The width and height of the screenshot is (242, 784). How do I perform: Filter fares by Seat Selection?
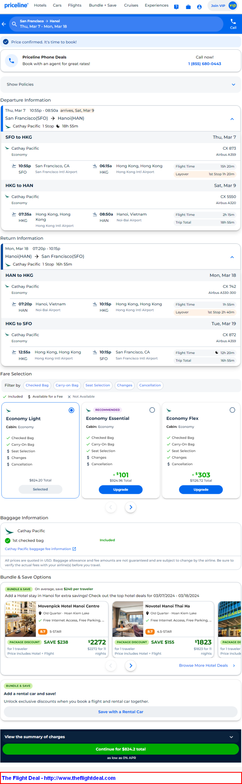(x=98, y=385)
